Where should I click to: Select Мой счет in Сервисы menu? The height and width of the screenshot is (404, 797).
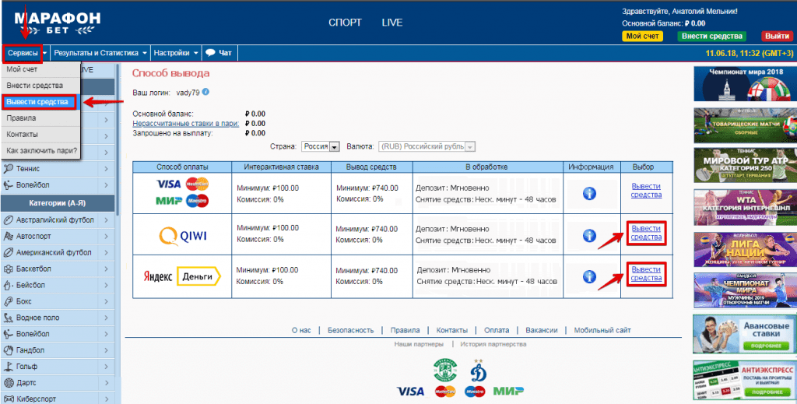click(x=40, y=69)
